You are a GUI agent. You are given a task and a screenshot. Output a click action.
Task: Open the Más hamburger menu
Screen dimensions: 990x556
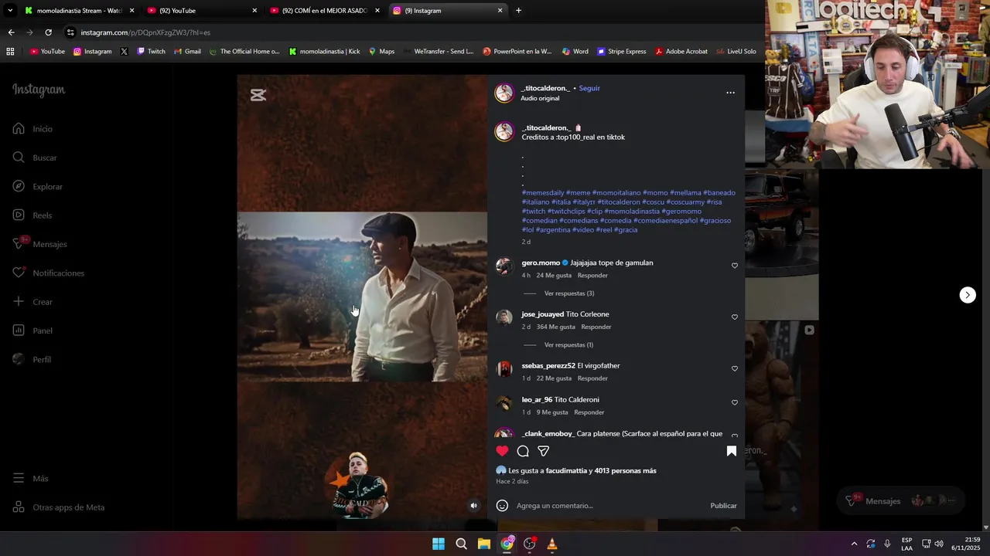[x=30, y=479]
